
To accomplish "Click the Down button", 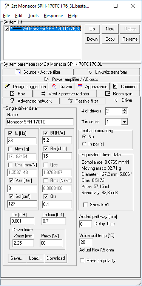I will tap(92, 39).
